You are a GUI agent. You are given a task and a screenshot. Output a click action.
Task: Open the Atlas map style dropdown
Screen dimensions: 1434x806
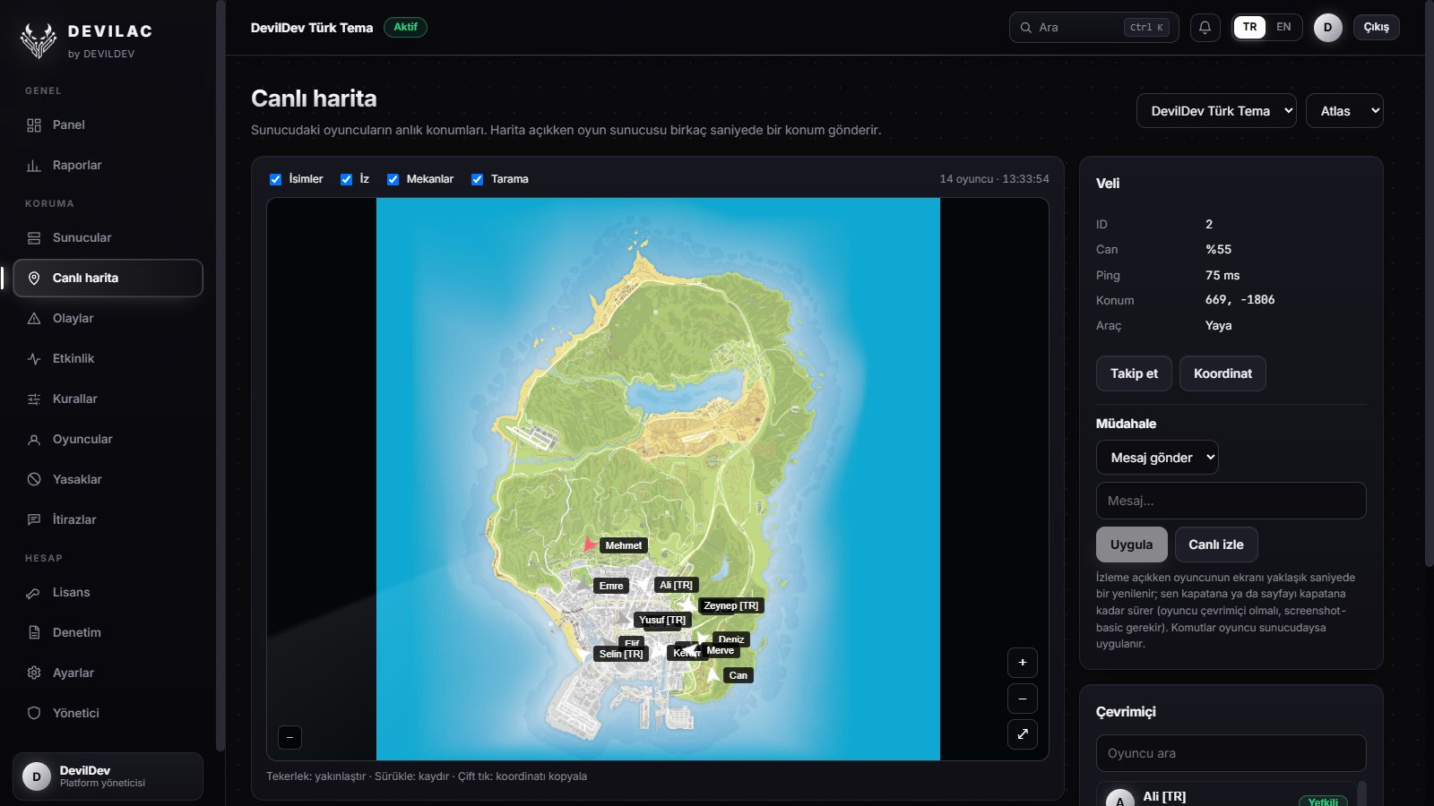point(1344,111)
